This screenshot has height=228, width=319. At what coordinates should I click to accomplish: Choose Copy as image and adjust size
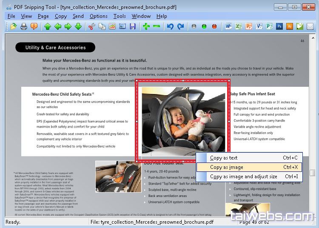click(249, 177)
